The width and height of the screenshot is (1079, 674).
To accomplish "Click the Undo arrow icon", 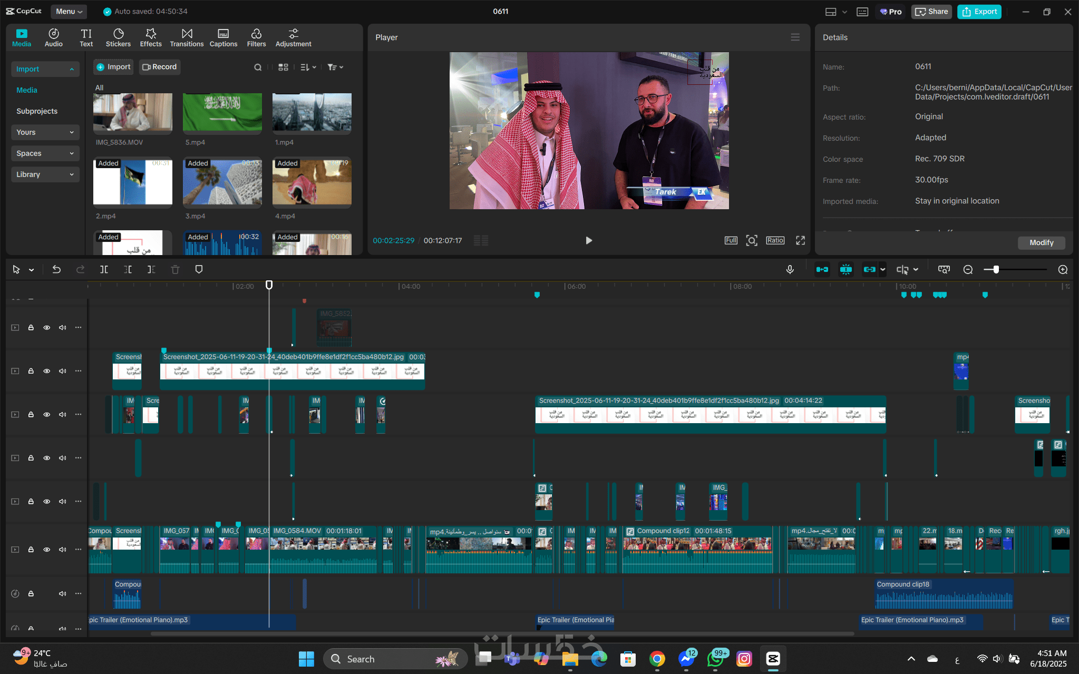I will pyautogui.click(x=56, y=269).
